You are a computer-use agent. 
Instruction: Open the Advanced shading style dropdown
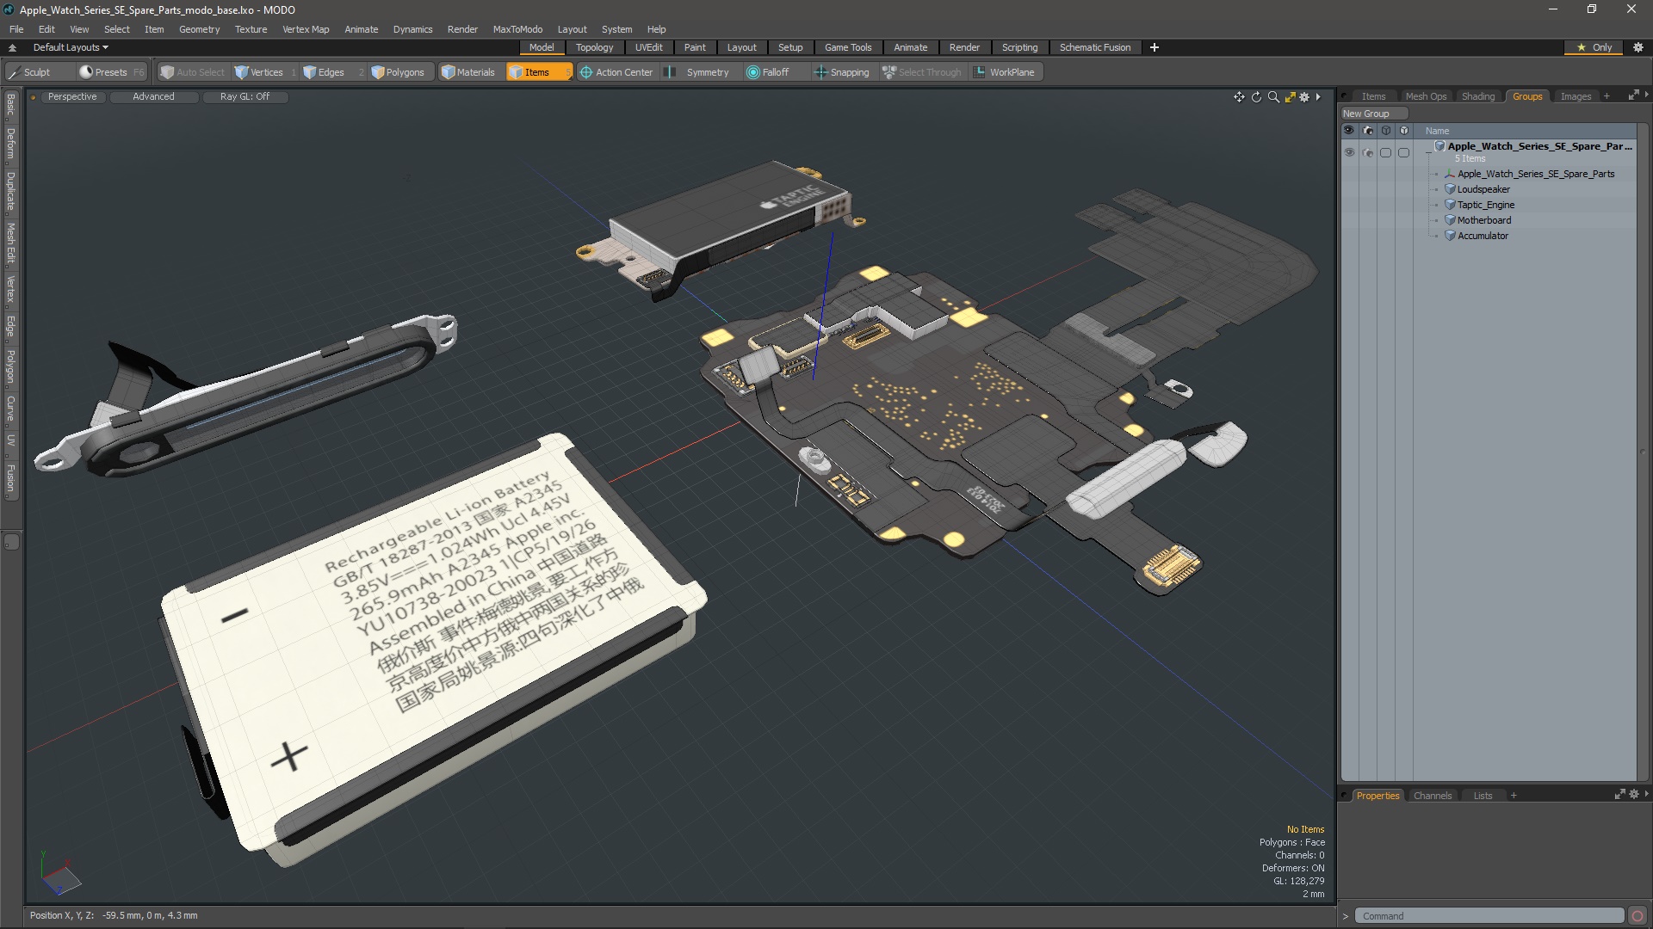(x=153, y=96)
